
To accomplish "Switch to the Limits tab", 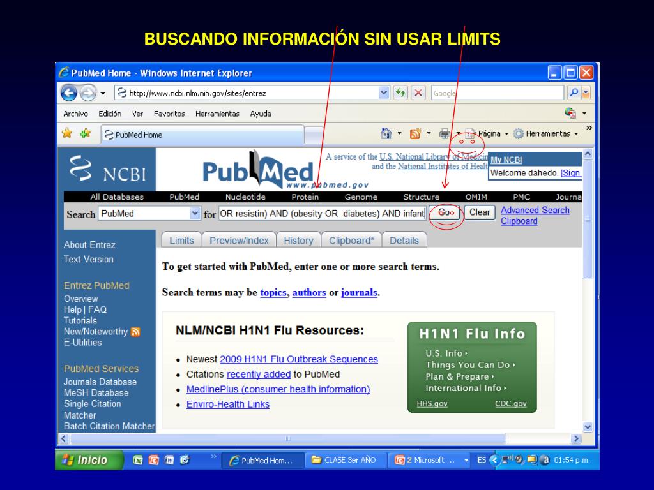I will pyautogui.click(x=181, y=241).
